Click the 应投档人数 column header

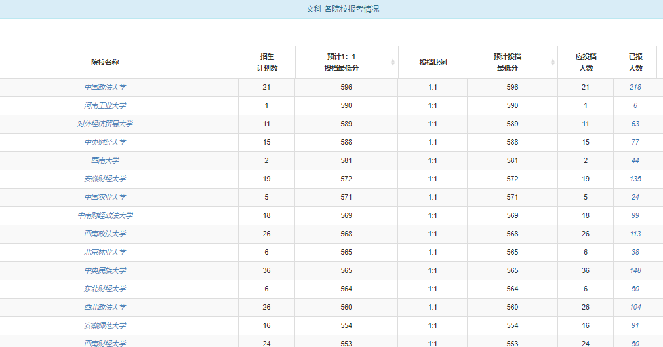pos(586,62)
